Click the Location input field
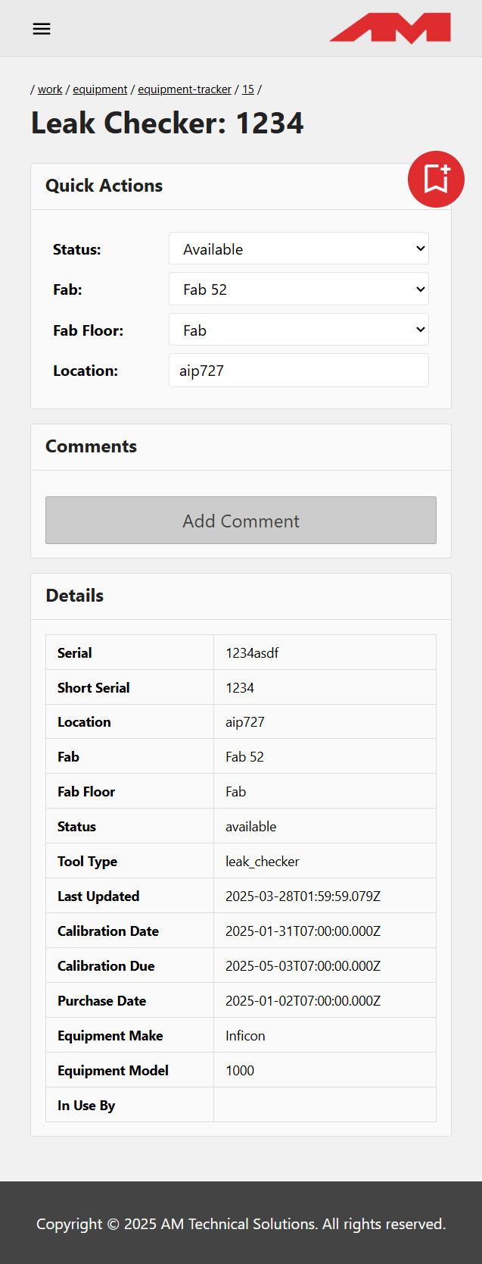This screenshot has height=1264, width=482. pyautogui.click(x=298, y=371)
